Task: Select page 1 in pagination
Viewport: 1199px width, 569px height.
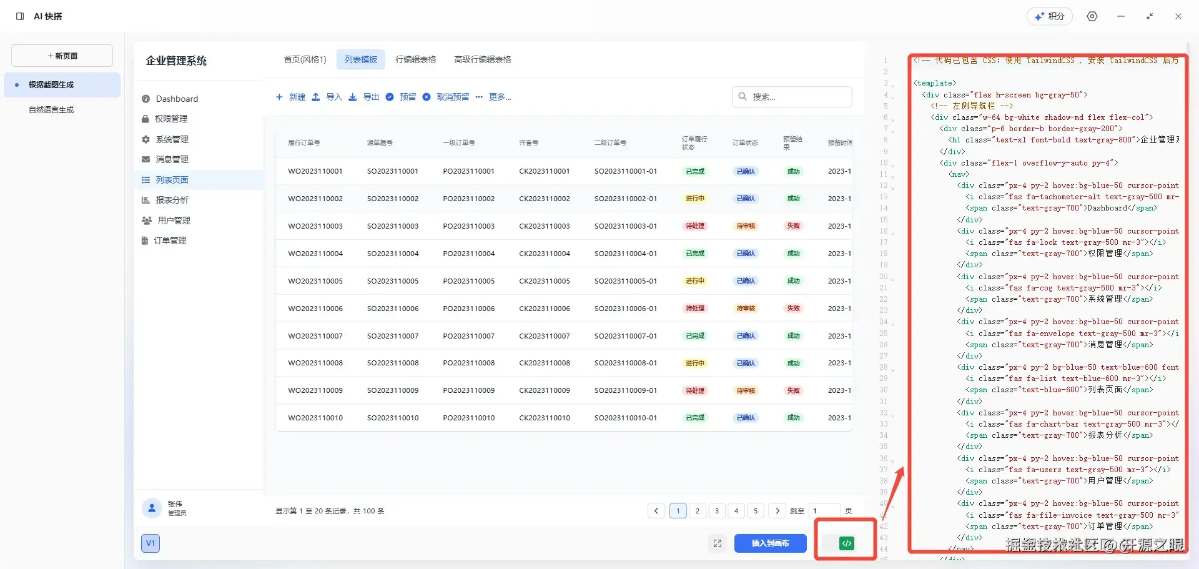Action: pos(678,511)
